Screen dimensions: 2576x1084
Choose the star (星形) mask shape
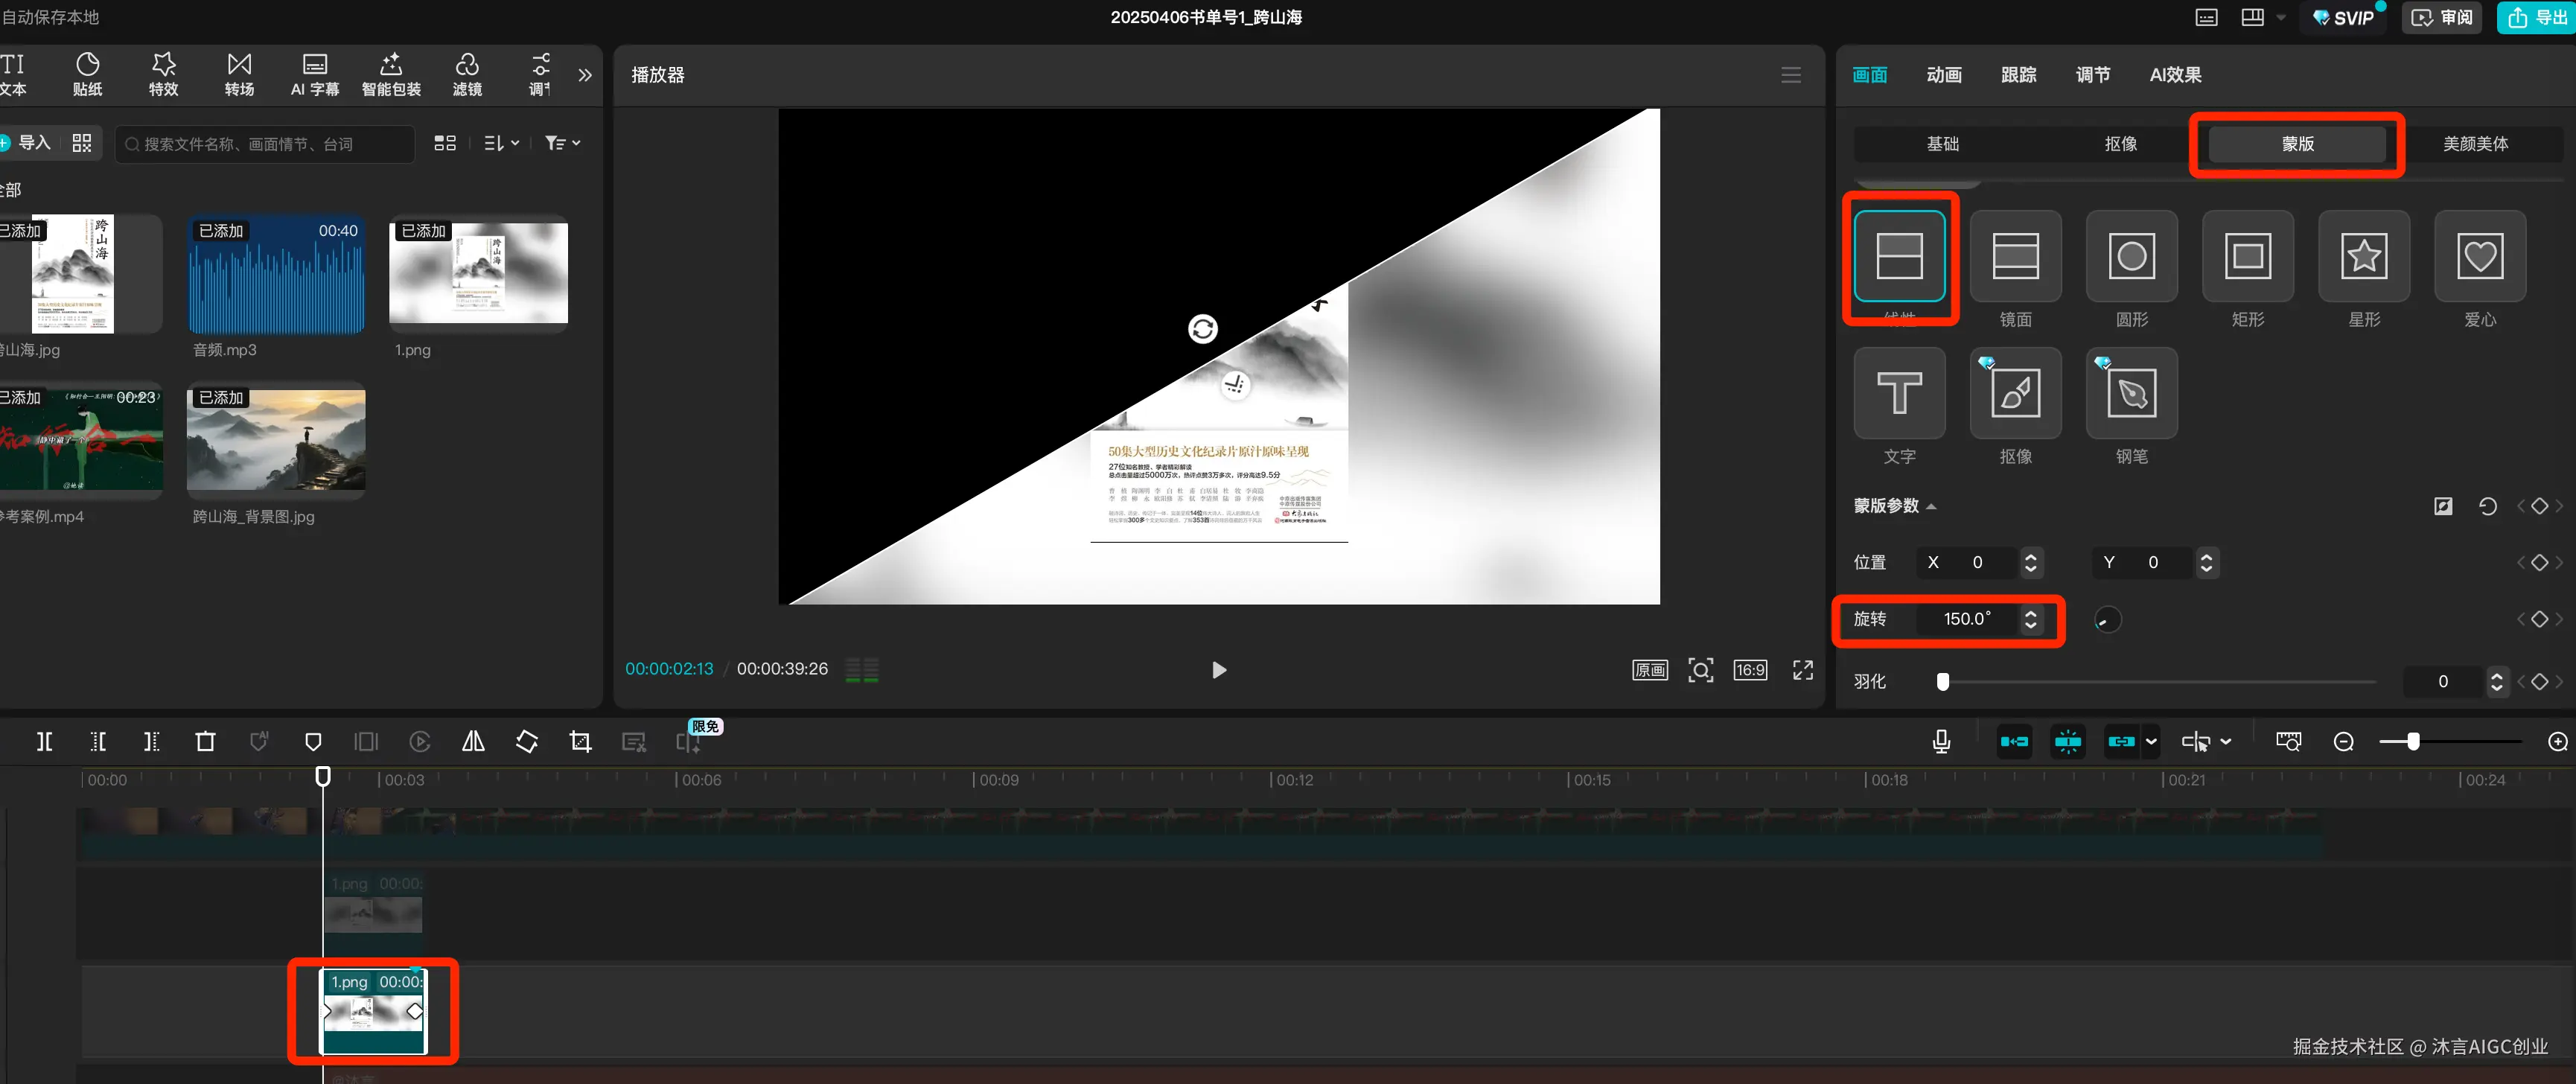[2363, 257]
